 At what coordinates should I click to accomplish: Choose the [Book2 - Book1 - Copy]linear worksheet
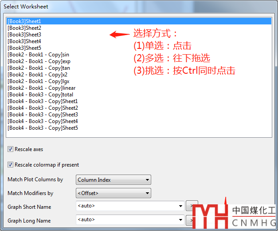click(x=41, y=88)
